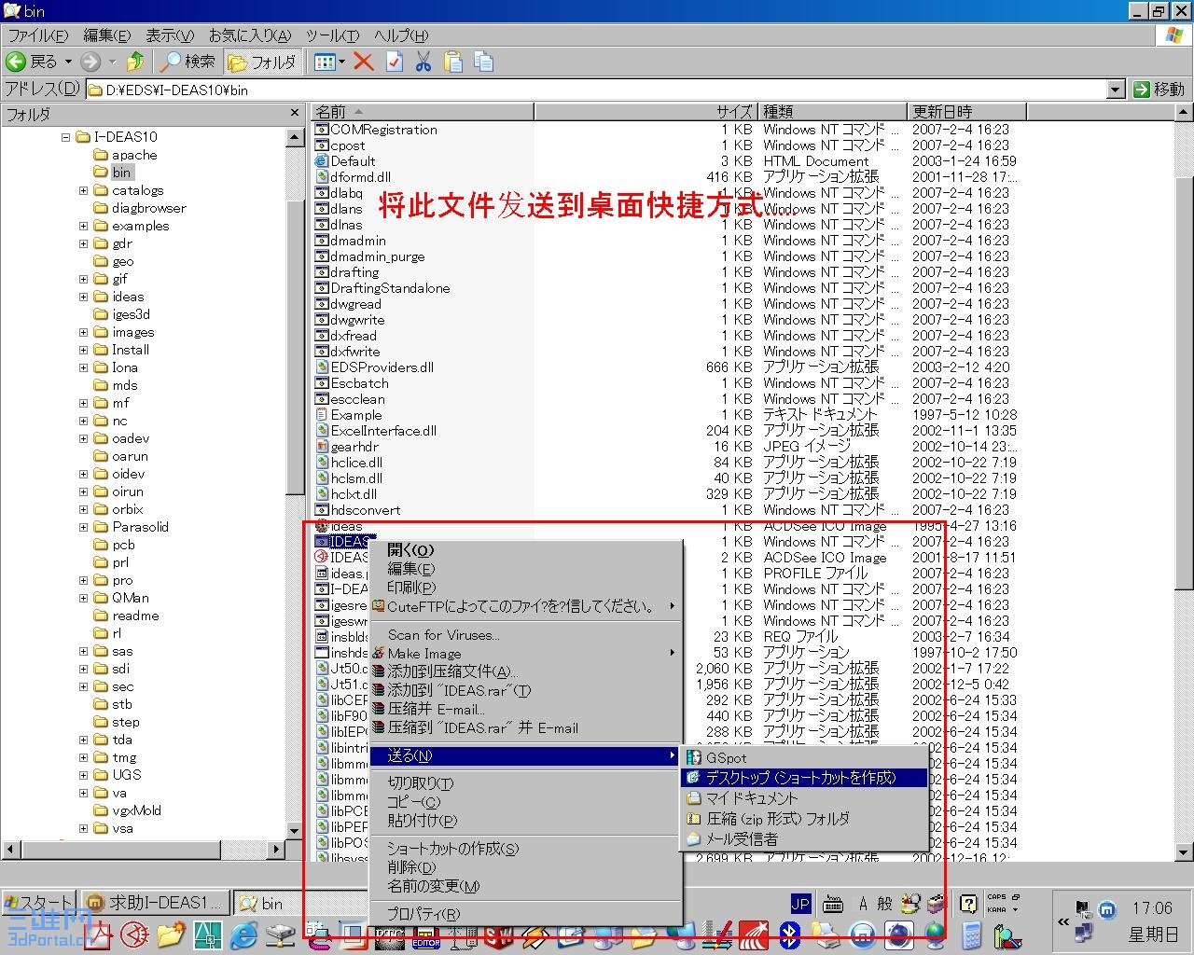Click the スタート Start button

38,903
